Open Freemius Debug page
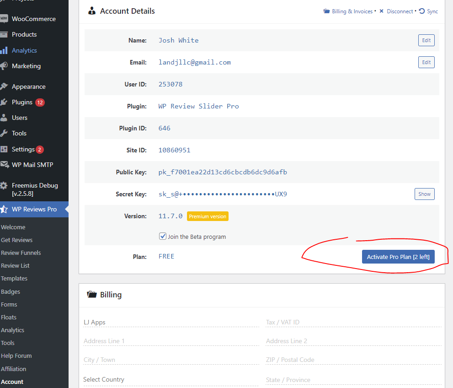453x388 pixels. (34, 189)
